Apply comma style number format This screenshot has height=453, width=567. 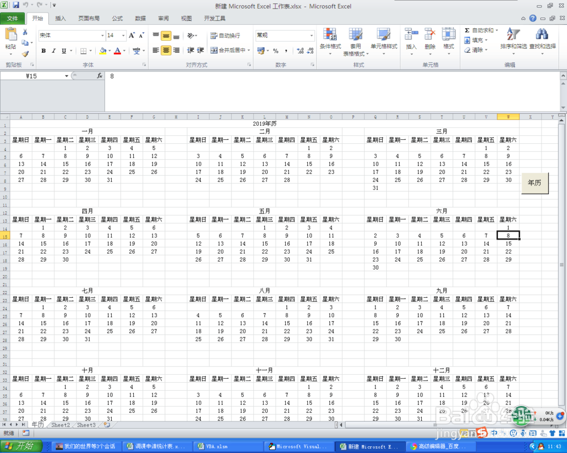click(286, 50)
